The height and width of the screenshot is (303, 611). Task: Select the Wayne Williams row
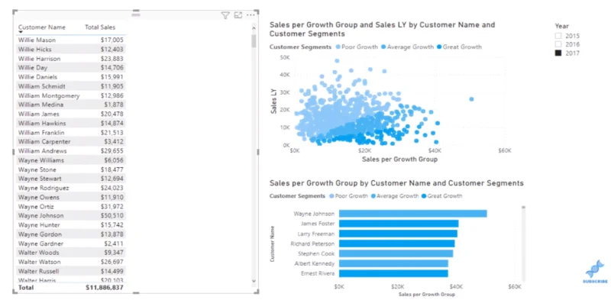[x=71, y=160]
